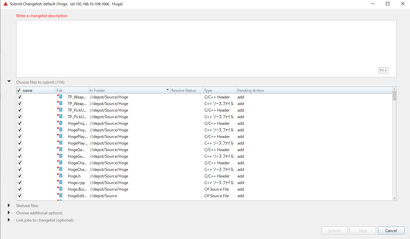Viewport: 410px width, 239px height.
Task: Sort by the Resolve Status column header
Action: tap(187, 91)
